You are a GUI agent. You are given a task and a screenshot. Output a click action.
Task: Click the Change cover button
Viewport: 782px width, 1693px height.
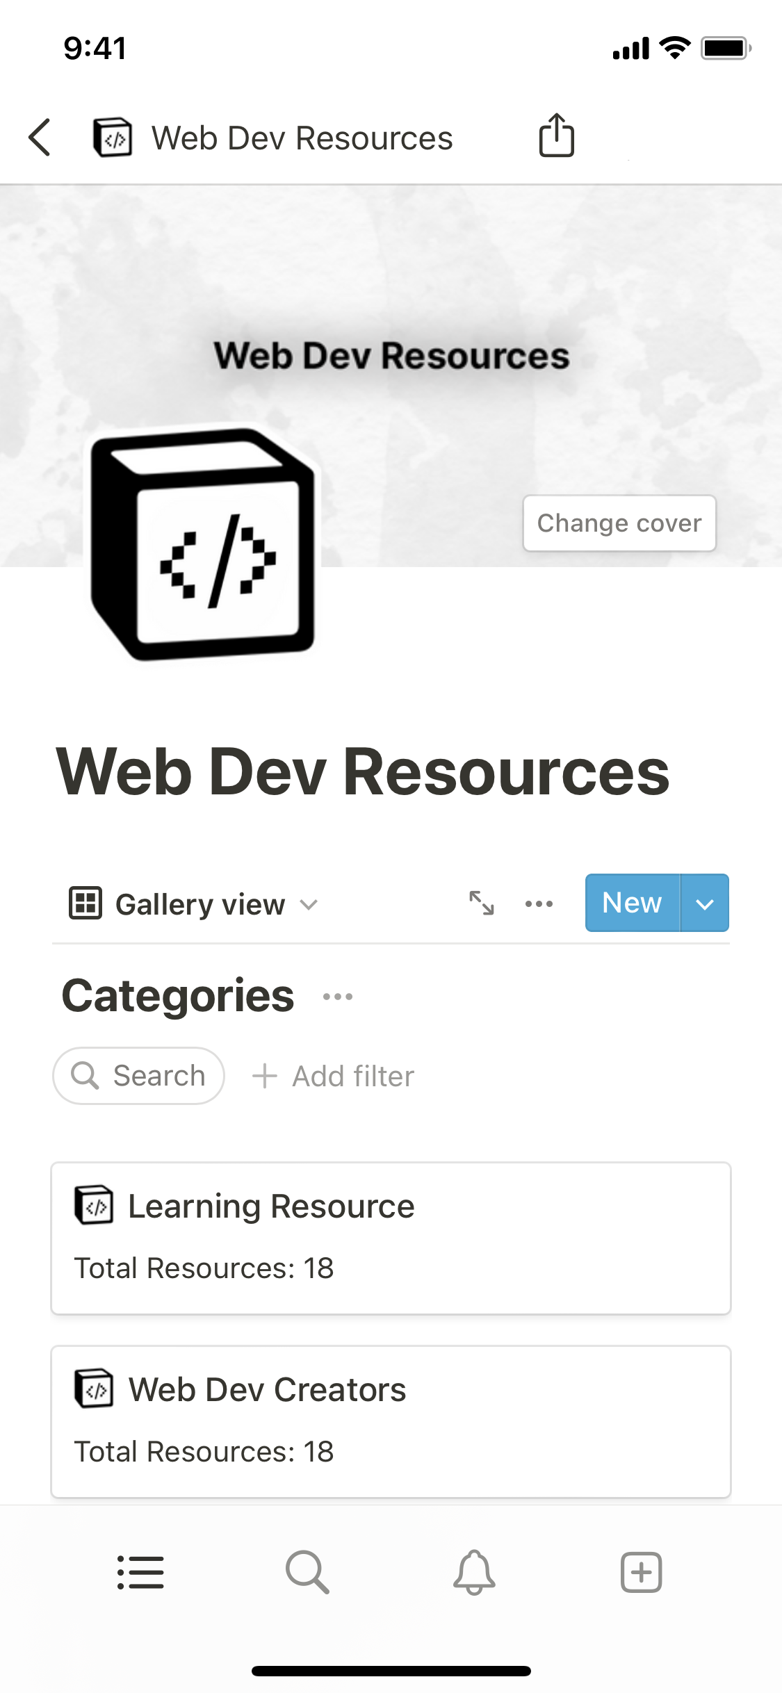click(619, 523)
